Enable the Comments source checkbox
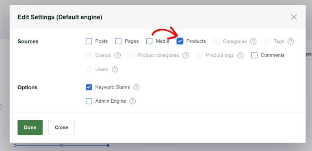 [254, 55]
